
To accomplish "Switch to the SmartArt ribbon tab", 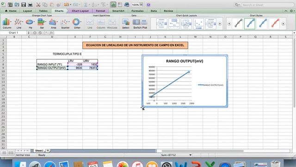I will click(x=118, y=11).
